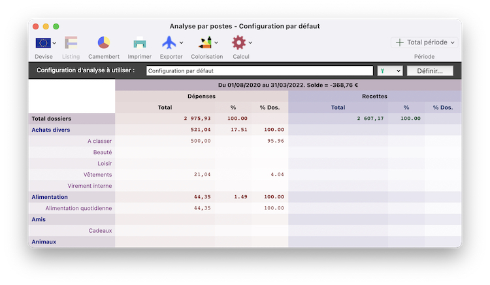Select the Beauté category row
This screenshot has height=285, width=490.
(72, 152)
